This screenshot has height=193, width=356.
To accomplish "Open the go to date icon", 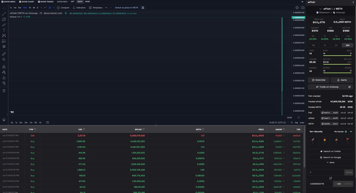I will [47, 122].
